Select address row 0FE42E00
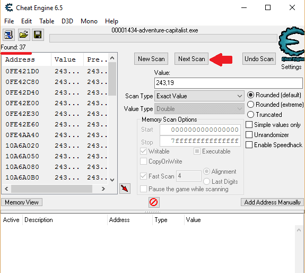 [55, 103]
